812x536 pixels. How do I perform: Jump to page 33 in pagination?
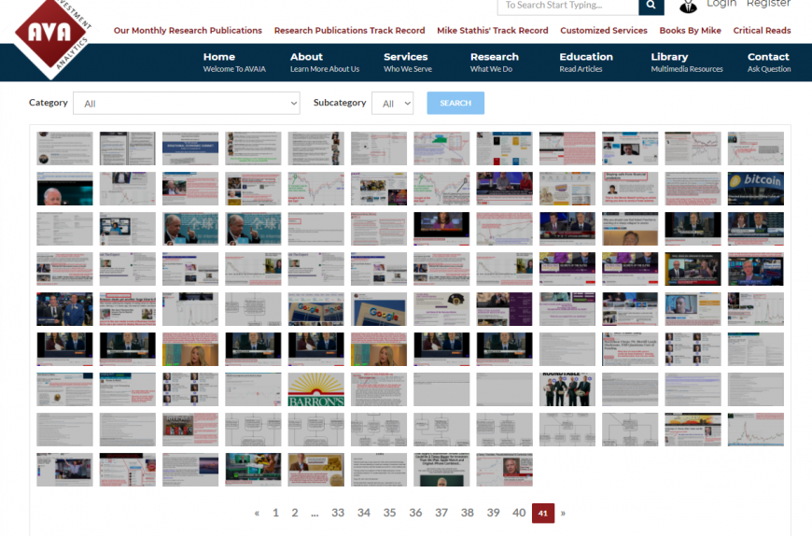tap(338, 513)
